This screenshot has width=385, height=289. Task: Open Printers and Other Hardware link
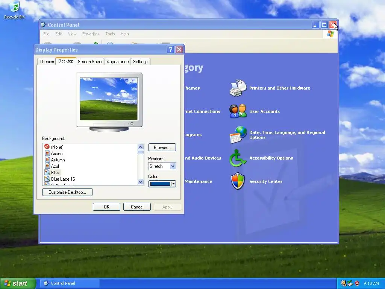tap(280, 88)
